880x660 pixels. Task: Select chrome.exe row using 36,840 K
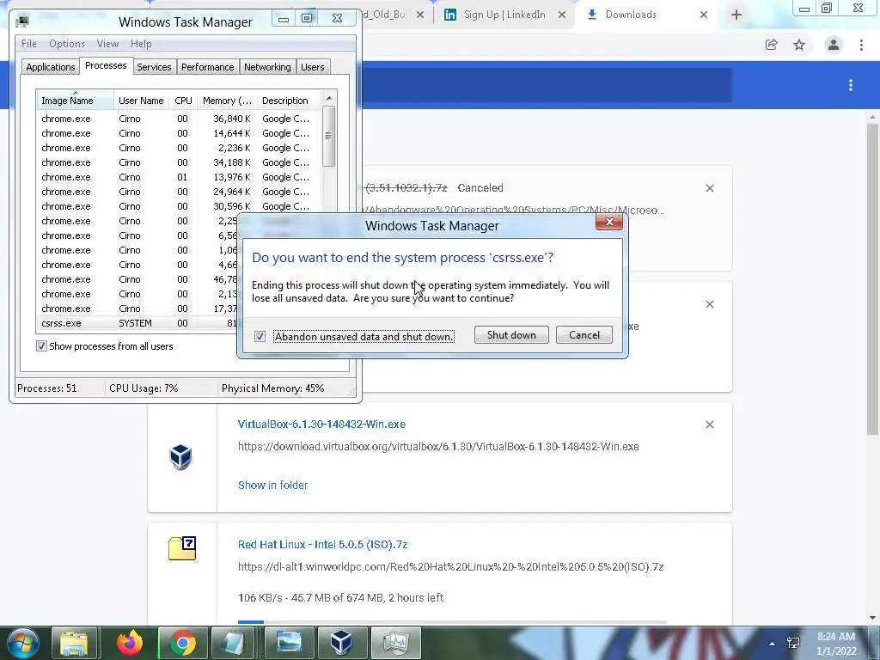click(x=180, y=119)
